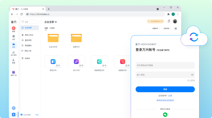Click the WeChat login icon
The image size is (212, 118).
click(x=165, y=115)
